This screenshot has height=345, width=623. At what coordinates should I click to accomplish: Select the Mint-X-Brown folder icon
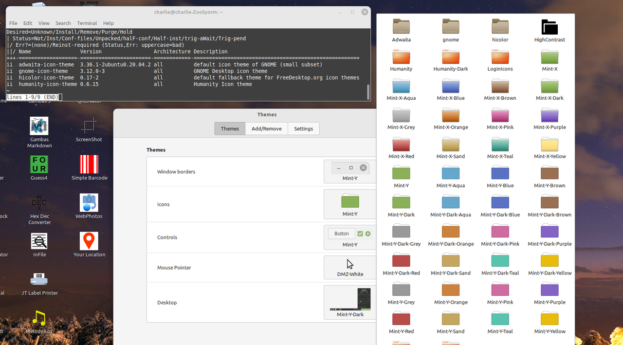500,90
